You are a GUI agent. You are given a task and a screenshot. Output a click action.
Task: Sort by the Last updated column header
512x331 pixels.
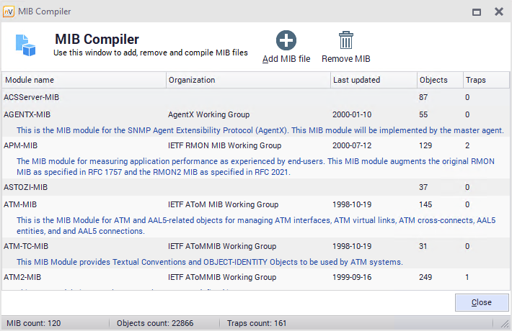(x=373, y=80)
